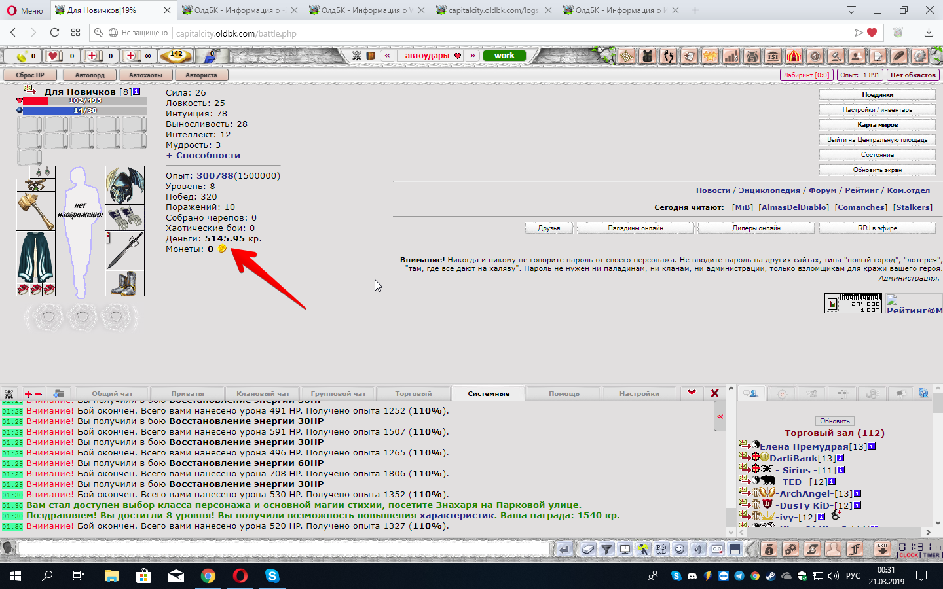Open the Помощь chat tab

point(564,393)
